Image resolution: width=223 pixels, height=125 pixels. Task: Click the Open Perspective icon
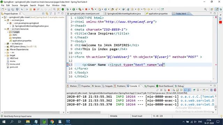point(212,9)
